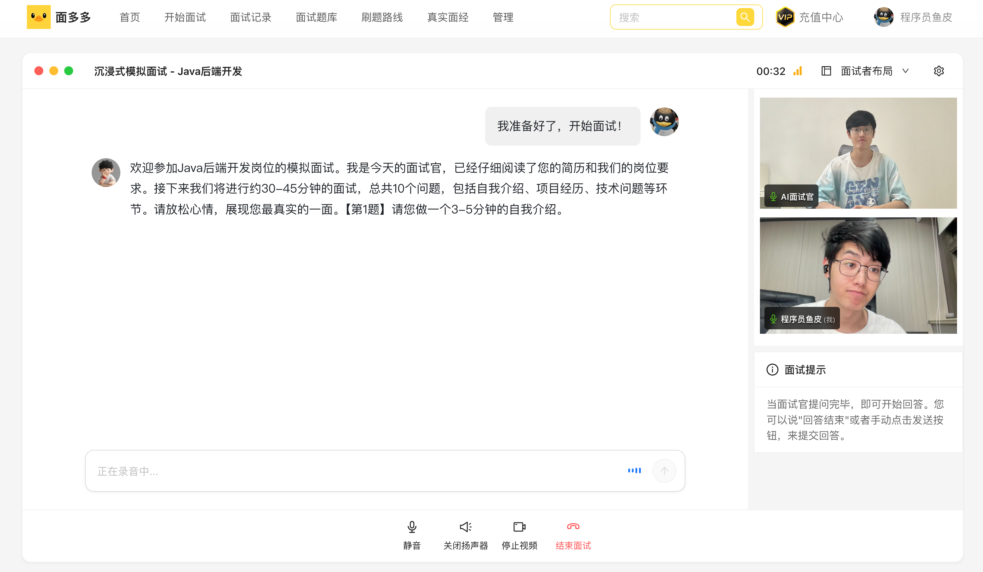Click the AI面试官 video thumbnail
This screenshot has width=983, height=572.
point(858,153)
